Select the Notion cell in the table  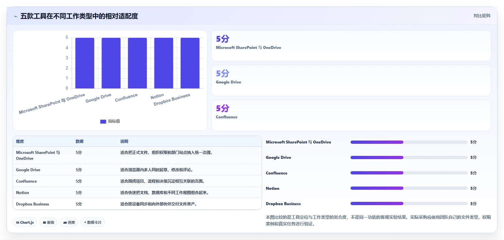click(23, 193)
